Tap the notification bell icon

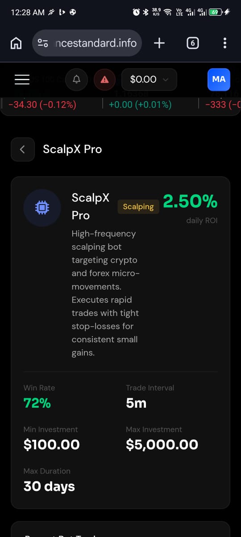[77, 80]
